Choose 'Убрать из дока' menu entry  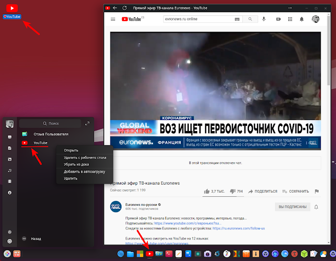click(x=76, y=165)
